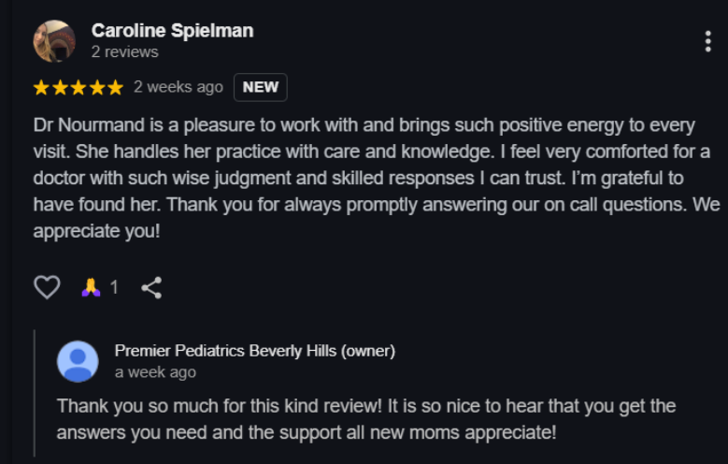Click the "a week ago" reply timestamp
The image size is (728, 464).
tap(155, 372)
